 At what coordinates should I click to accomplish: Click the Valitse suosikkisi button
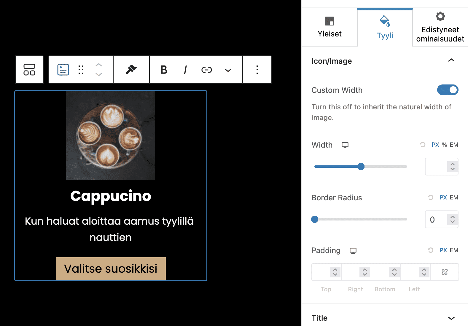pyautogui.click(x=111, y=269)
